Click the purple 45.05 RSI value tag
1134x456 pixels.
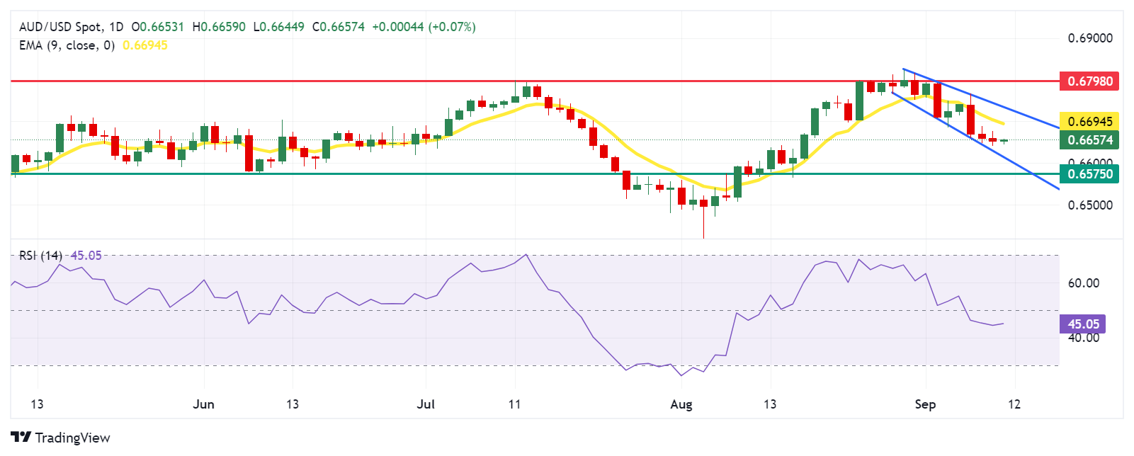tap(1082, 324)
